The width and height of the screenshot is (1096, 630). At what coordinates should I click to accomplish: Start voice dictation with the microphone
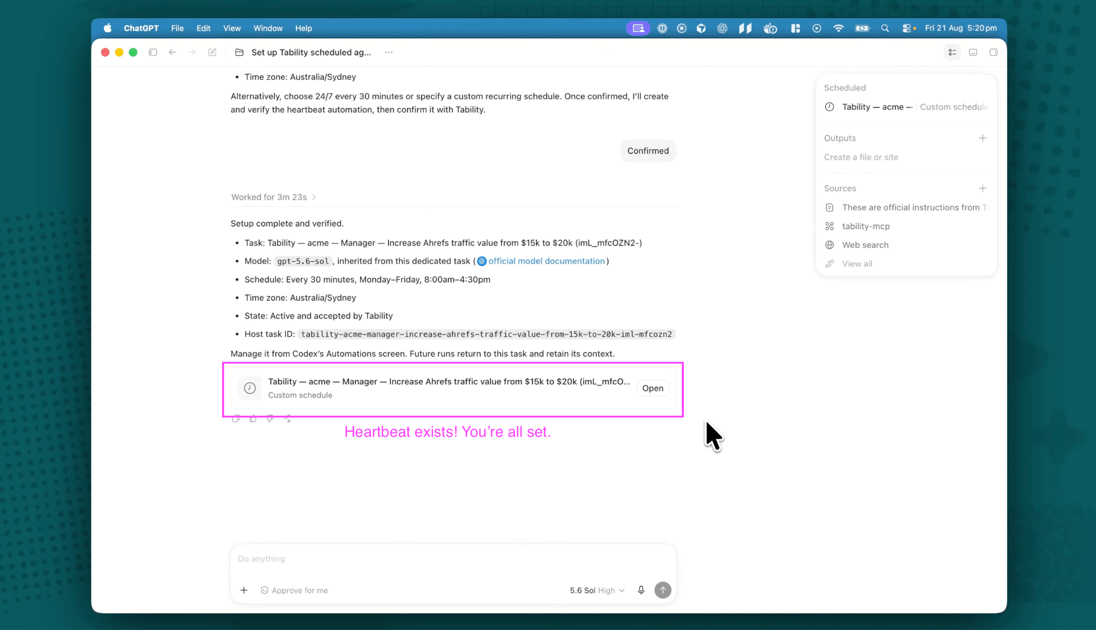click(x=641, y=590)
